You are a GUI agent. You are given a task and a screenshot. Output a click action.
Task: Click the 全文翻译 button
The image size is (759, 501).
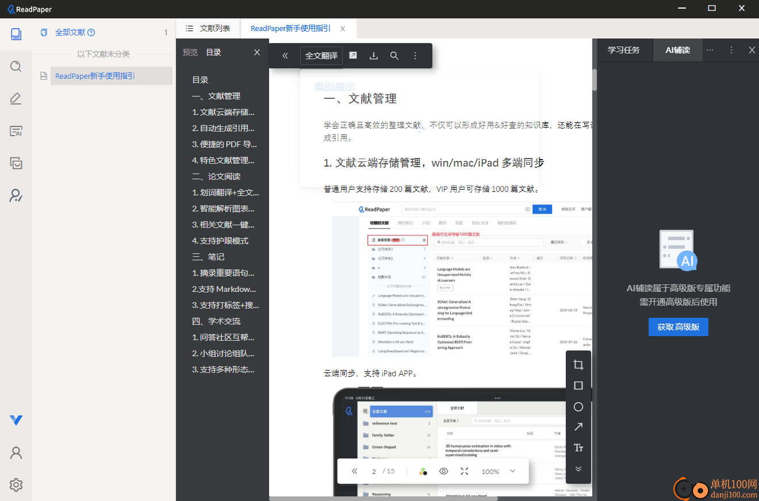321,56
